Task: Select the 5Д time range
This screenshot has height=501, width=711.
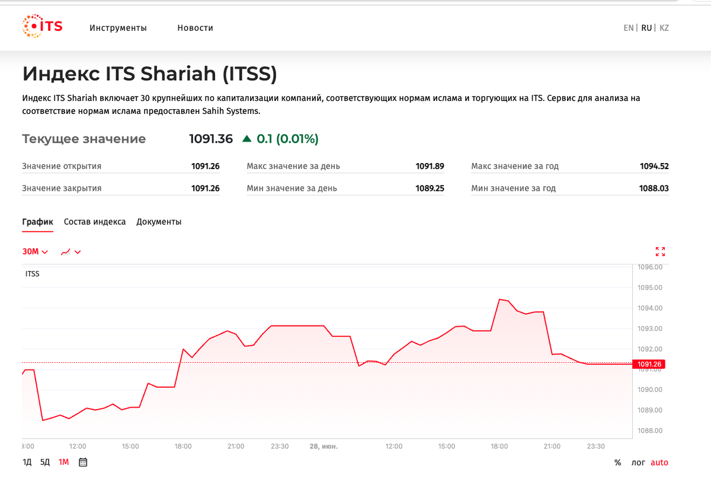Action: click(45, 462)
